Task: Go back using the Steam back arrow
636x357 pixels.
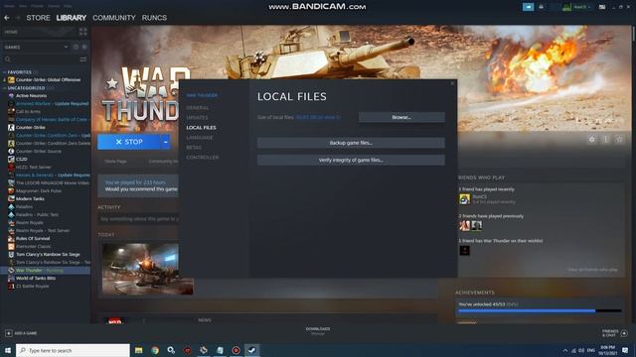Action: tap(7, 18)
